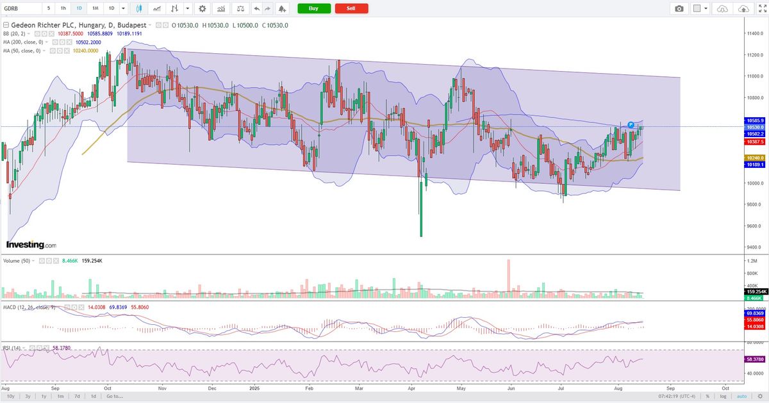Switch to 1M interval

(x=95, y=8)
